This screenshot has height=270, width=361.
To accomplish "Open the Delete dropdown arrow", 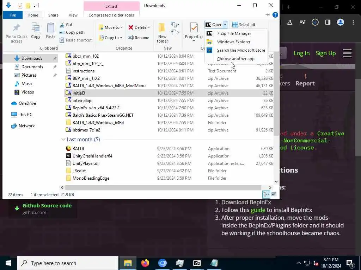I will (x=149, y=27).
